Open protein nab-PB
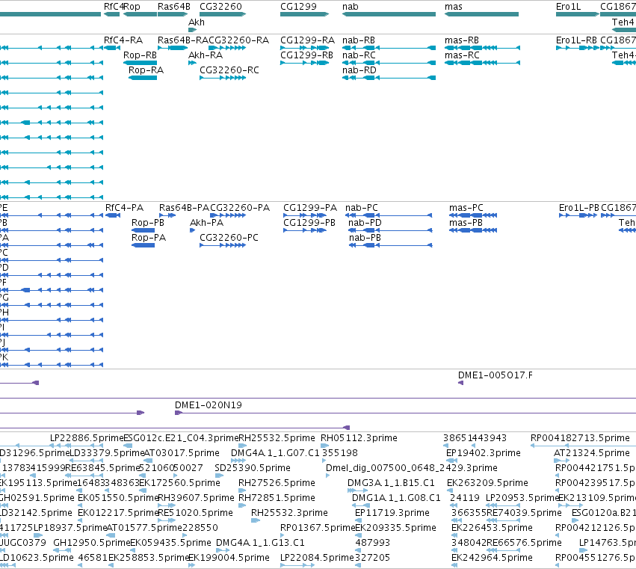This screenshot has width=636, height=569. tap(365, 238)
